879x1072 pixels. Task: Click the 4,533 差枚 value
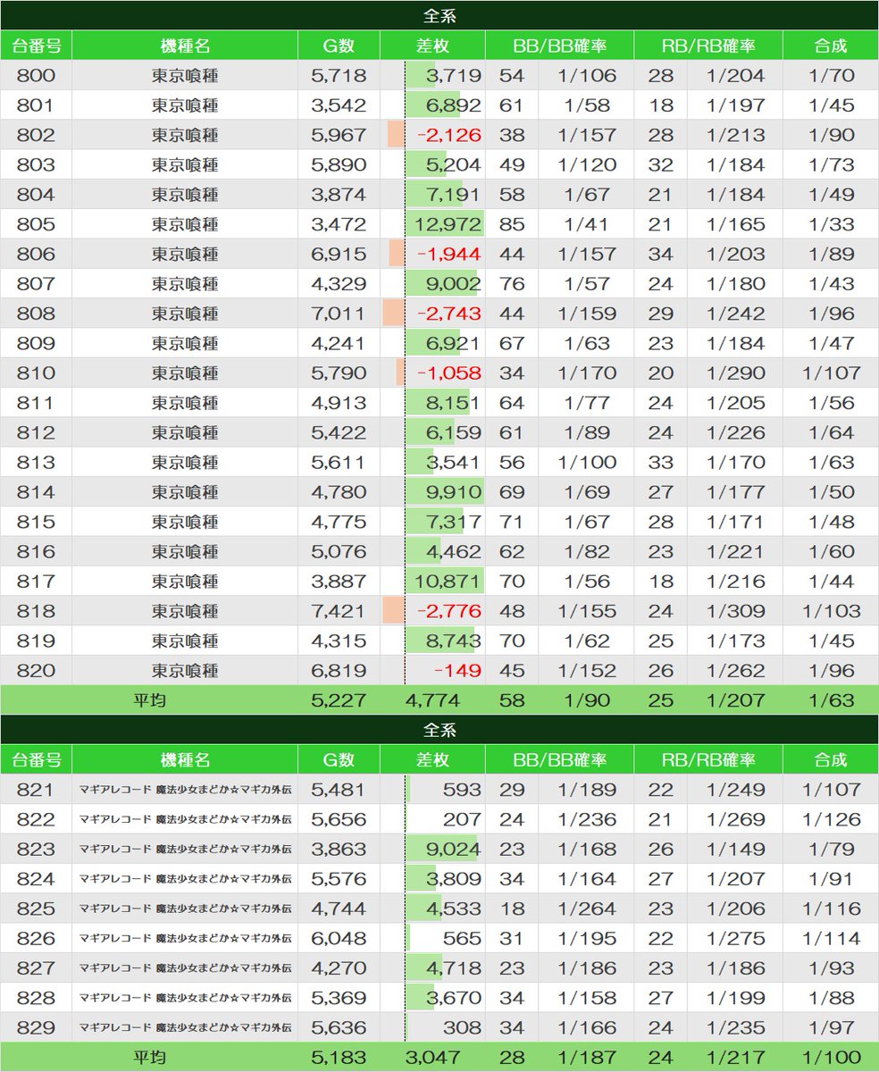(454, 909)
